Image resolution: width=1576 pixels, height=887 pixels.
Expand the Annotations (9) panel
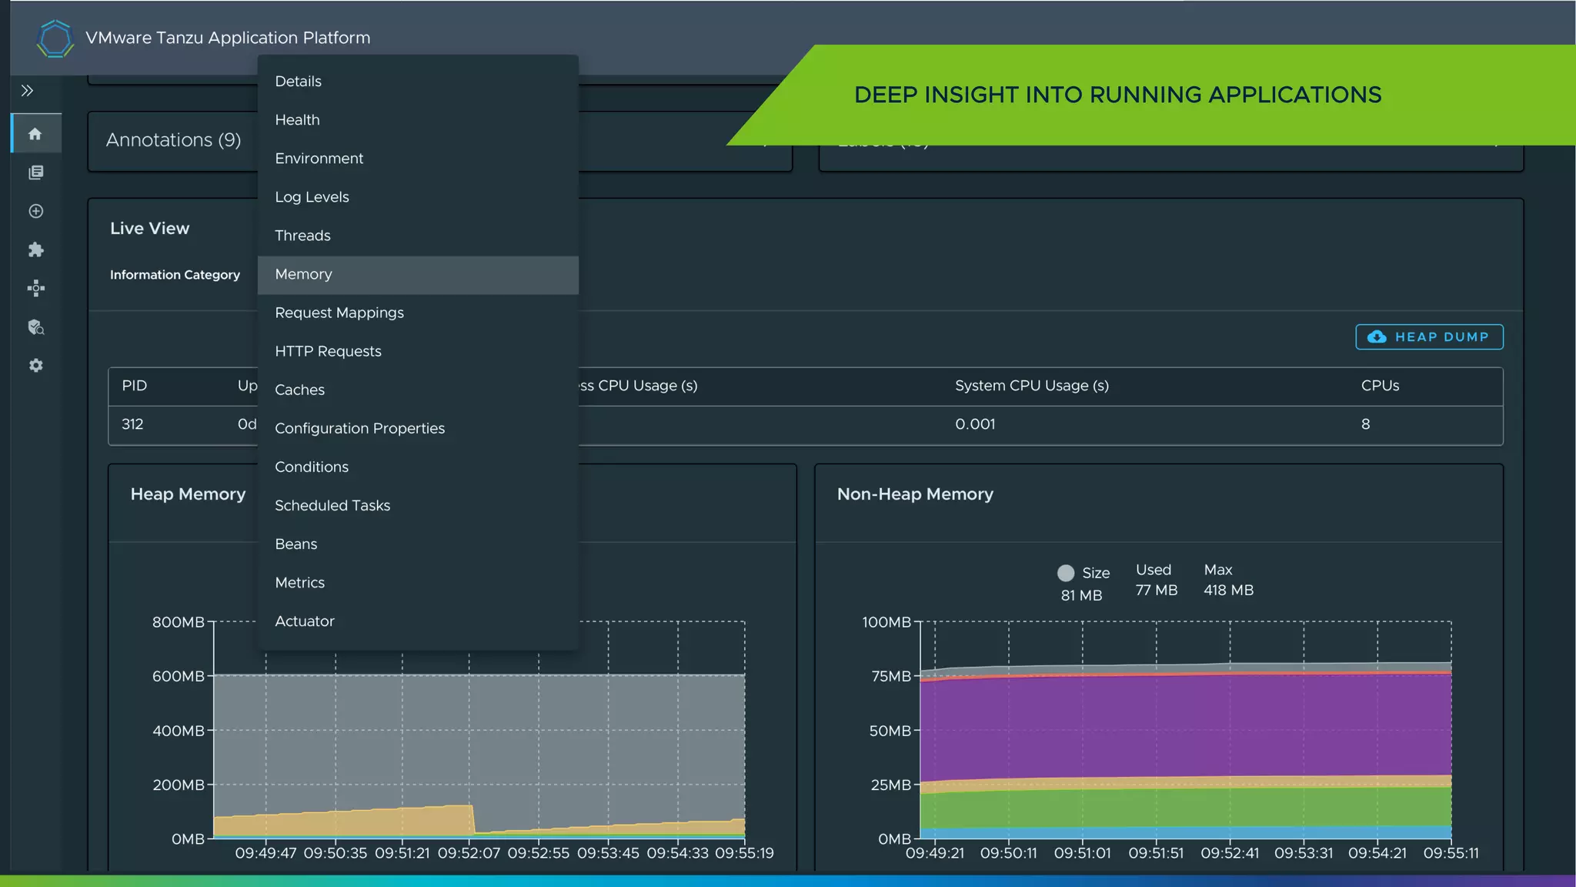174,140
